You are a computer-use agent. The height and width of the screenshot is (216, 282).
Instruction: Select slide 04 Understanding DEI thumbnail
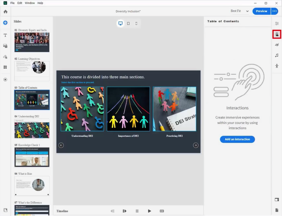coord(32,128)
